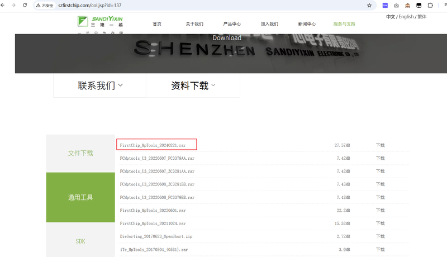Open the 不安全 site security warning
This screenshot has width=447, height=257.
click(x=45, y=6)
